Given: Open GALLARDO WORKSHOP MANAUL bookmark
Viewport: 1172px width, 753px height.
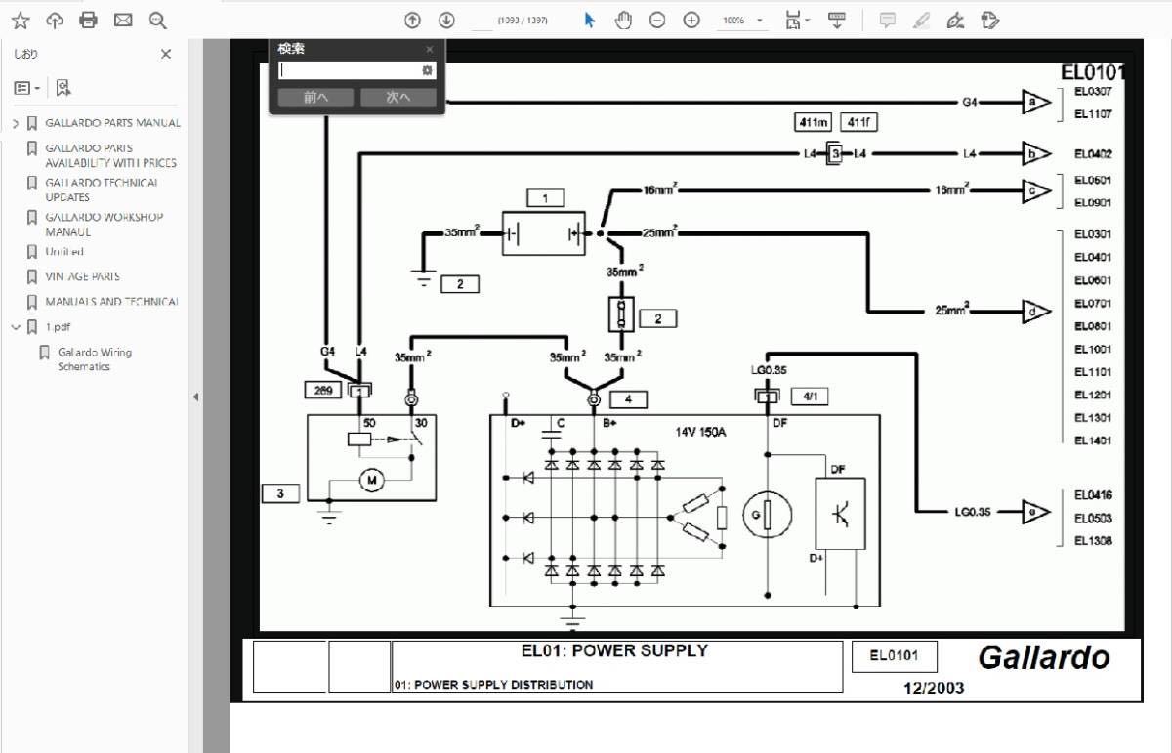Looking at the screenshot, I should coord(104,225).
